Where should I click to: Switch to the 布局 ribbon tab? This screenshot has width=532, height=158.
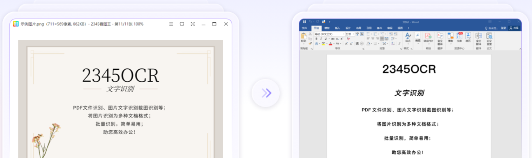(x=359, y=28)
